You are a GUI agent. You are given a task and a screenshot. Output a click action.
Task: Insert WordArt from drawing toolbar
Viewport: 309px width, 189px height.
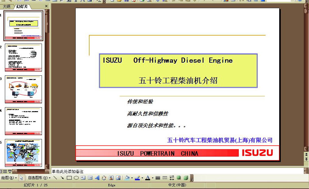point(97,178)
